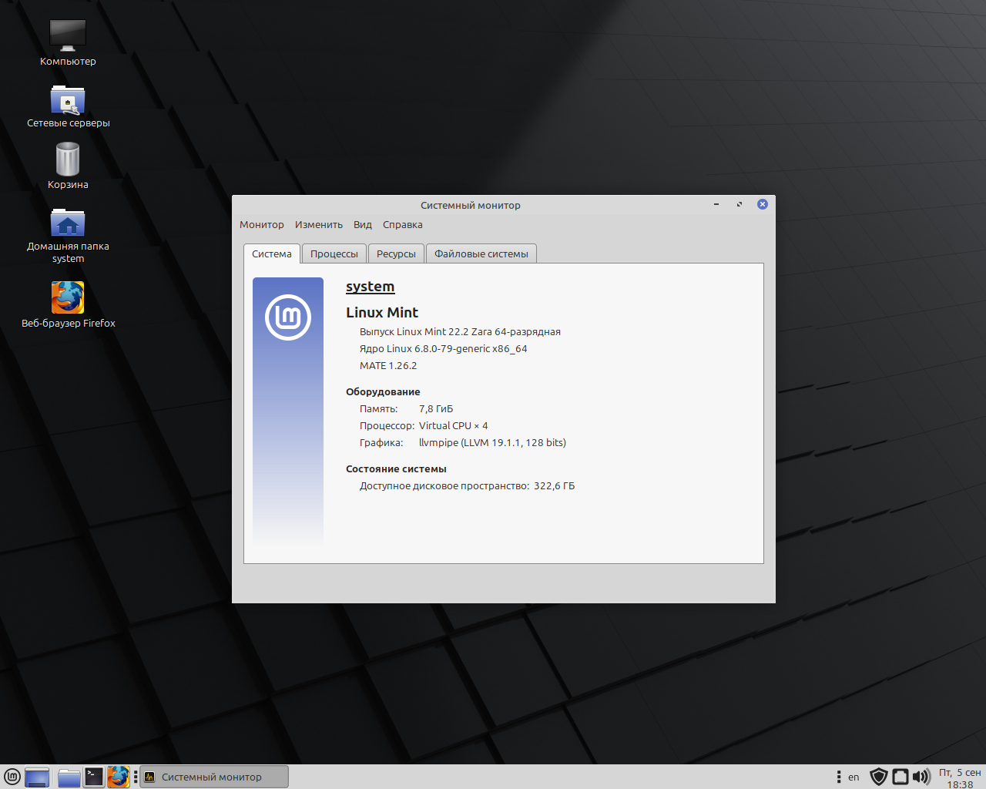This screenshot has width=986, height=789.
Task: Click llvmpipe graphics value
Action: [x=492, y=443]
